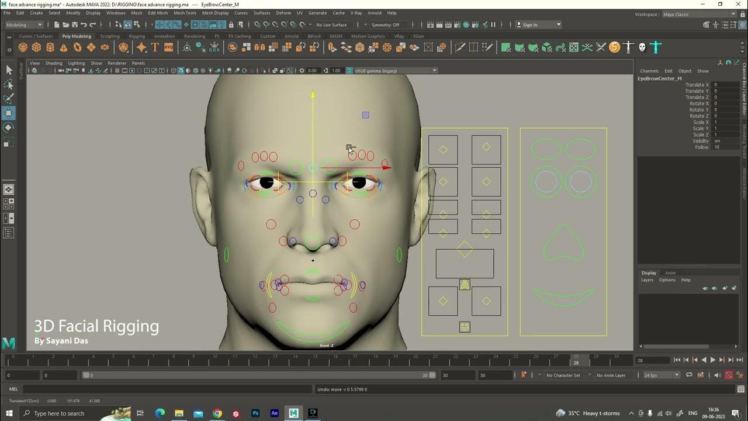Open a scene with the folder icon
The image size is (748, 421).
tap(65, 25)
